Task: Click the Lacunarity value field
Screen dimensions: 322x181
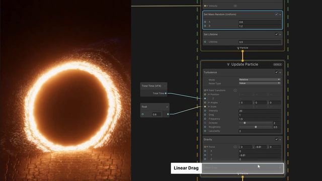Action: [x=260, y=131]
